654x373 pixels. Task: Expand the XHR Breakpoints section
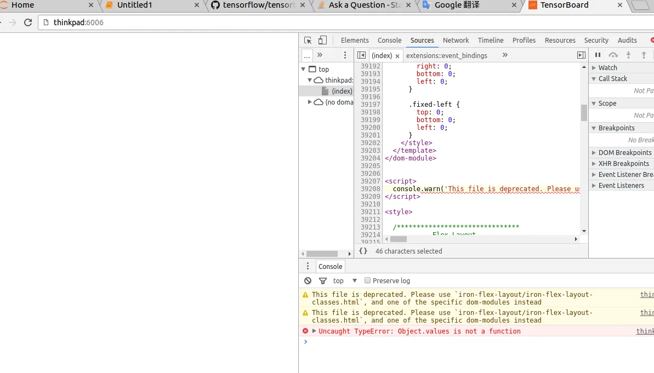click(x=594, y=163)
